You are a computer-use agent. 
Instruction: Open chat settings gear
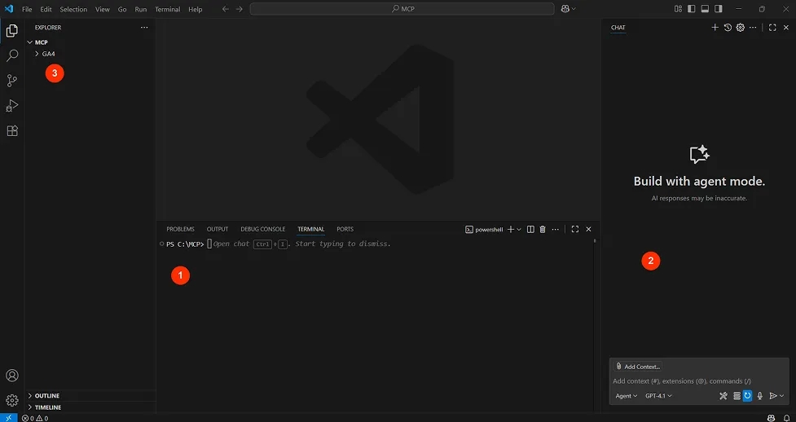pyautogui.click(x=740, y=28)
